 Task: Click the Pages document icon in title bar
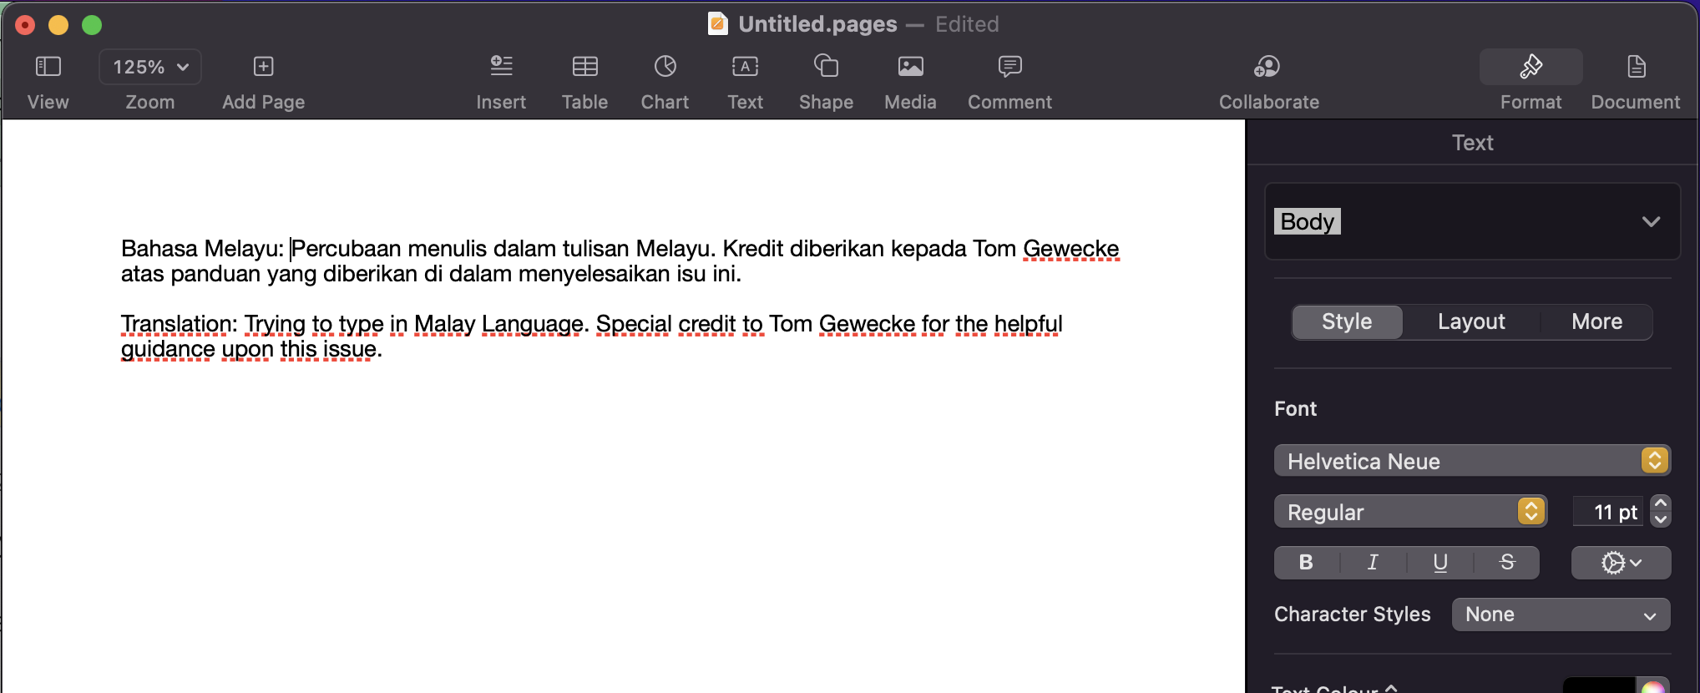point(717,23)
